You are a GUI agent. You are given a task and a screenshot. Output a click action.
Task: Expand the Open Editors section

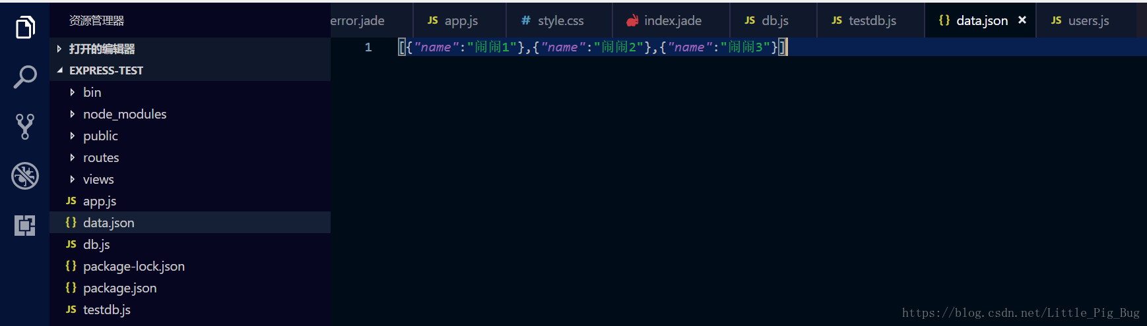coord(190,49)
